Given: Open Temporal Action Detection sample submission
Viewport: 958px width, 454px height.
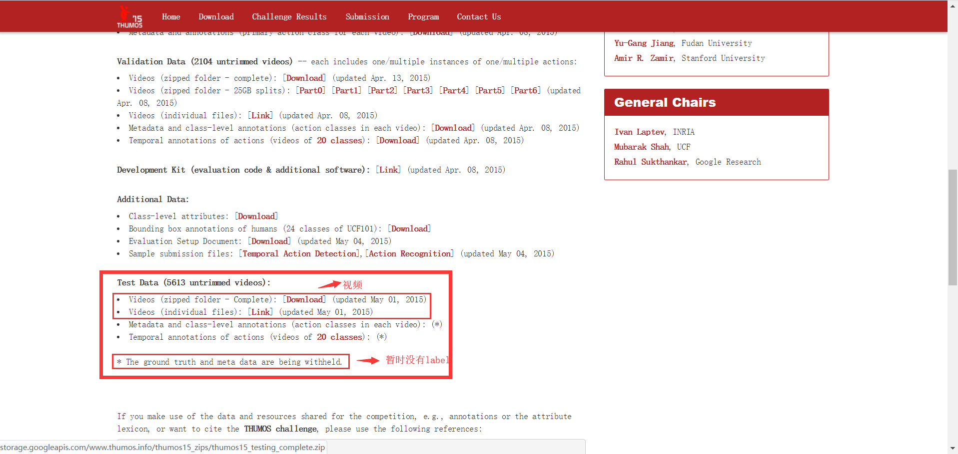Looking at the screenshot, I should 299,254.
